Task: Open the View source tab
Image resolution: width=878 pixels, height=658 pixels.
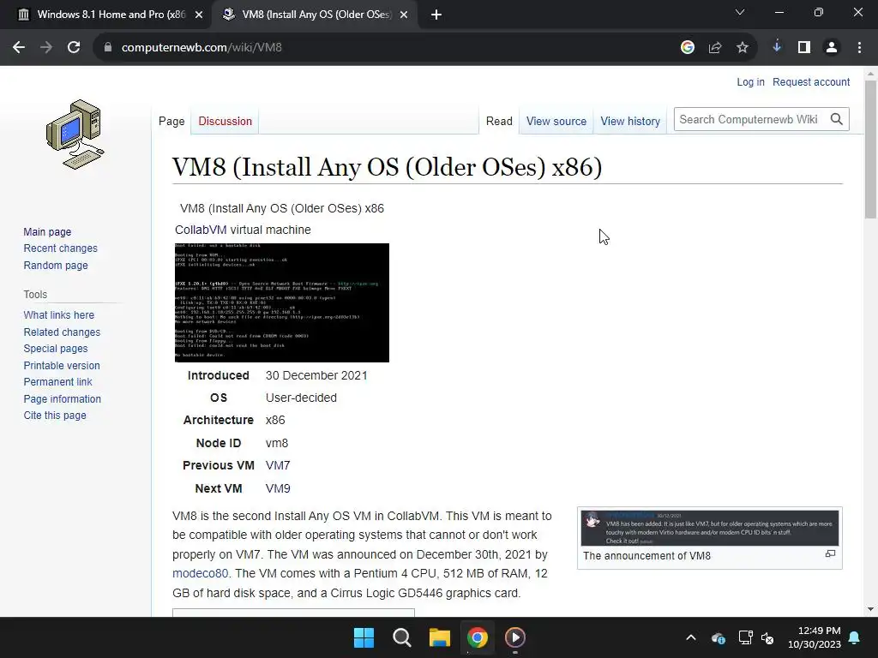Action: point(556,122)
